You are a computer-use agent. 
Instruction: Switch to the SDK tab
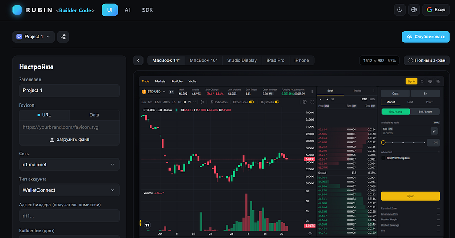point(147,10)
